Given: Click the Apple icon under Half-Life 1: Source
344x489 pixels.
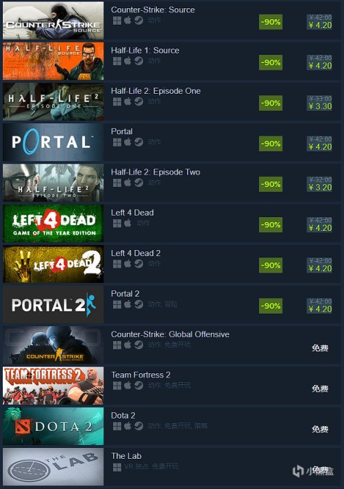Looking at the screenshot, I should coord(127,61).
